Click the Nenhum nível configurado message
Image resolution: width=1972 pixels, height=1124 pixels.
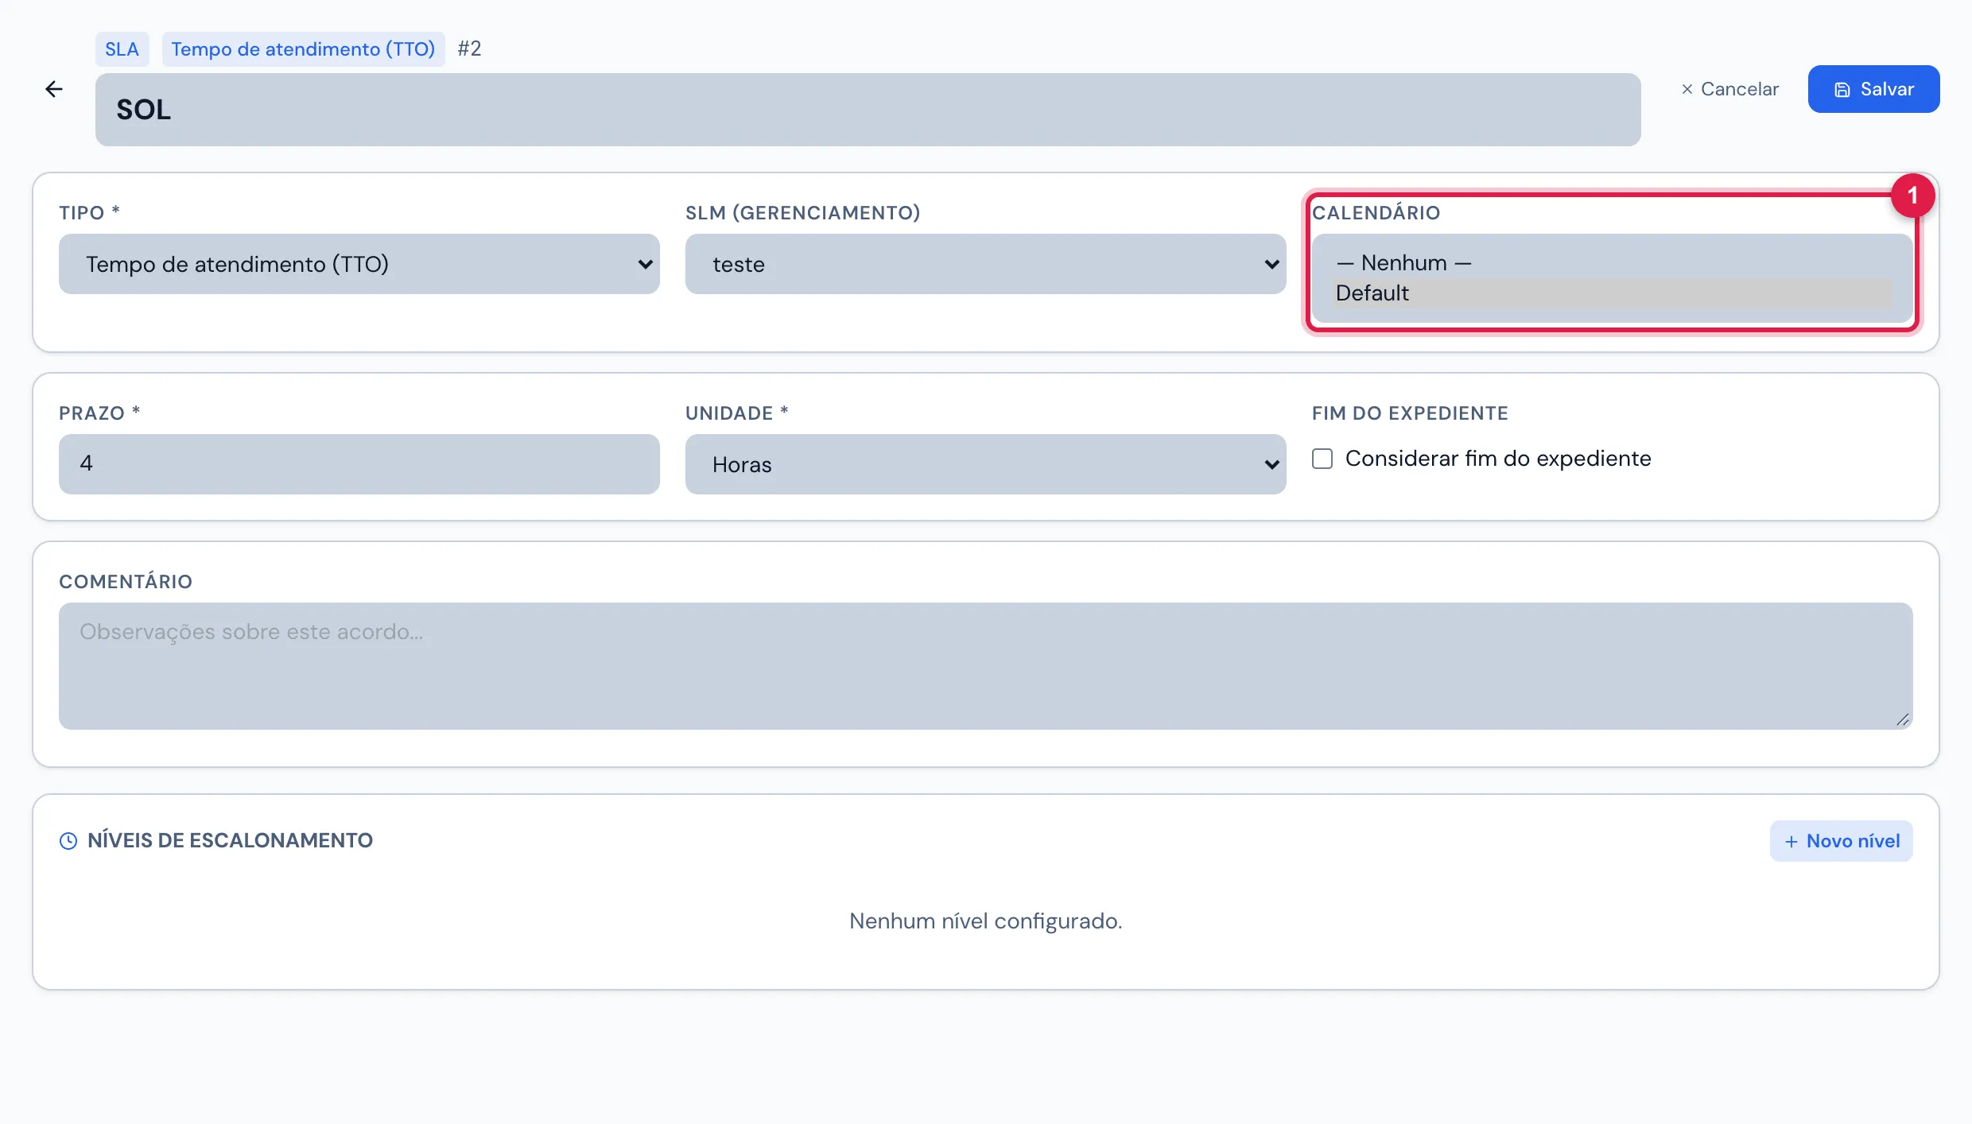pos(986,921)
